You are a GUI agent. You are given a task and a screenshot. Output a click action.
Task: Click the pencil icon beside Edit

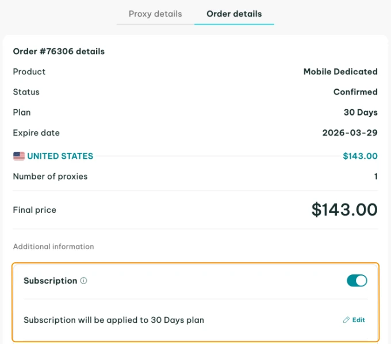coord(346,320)
